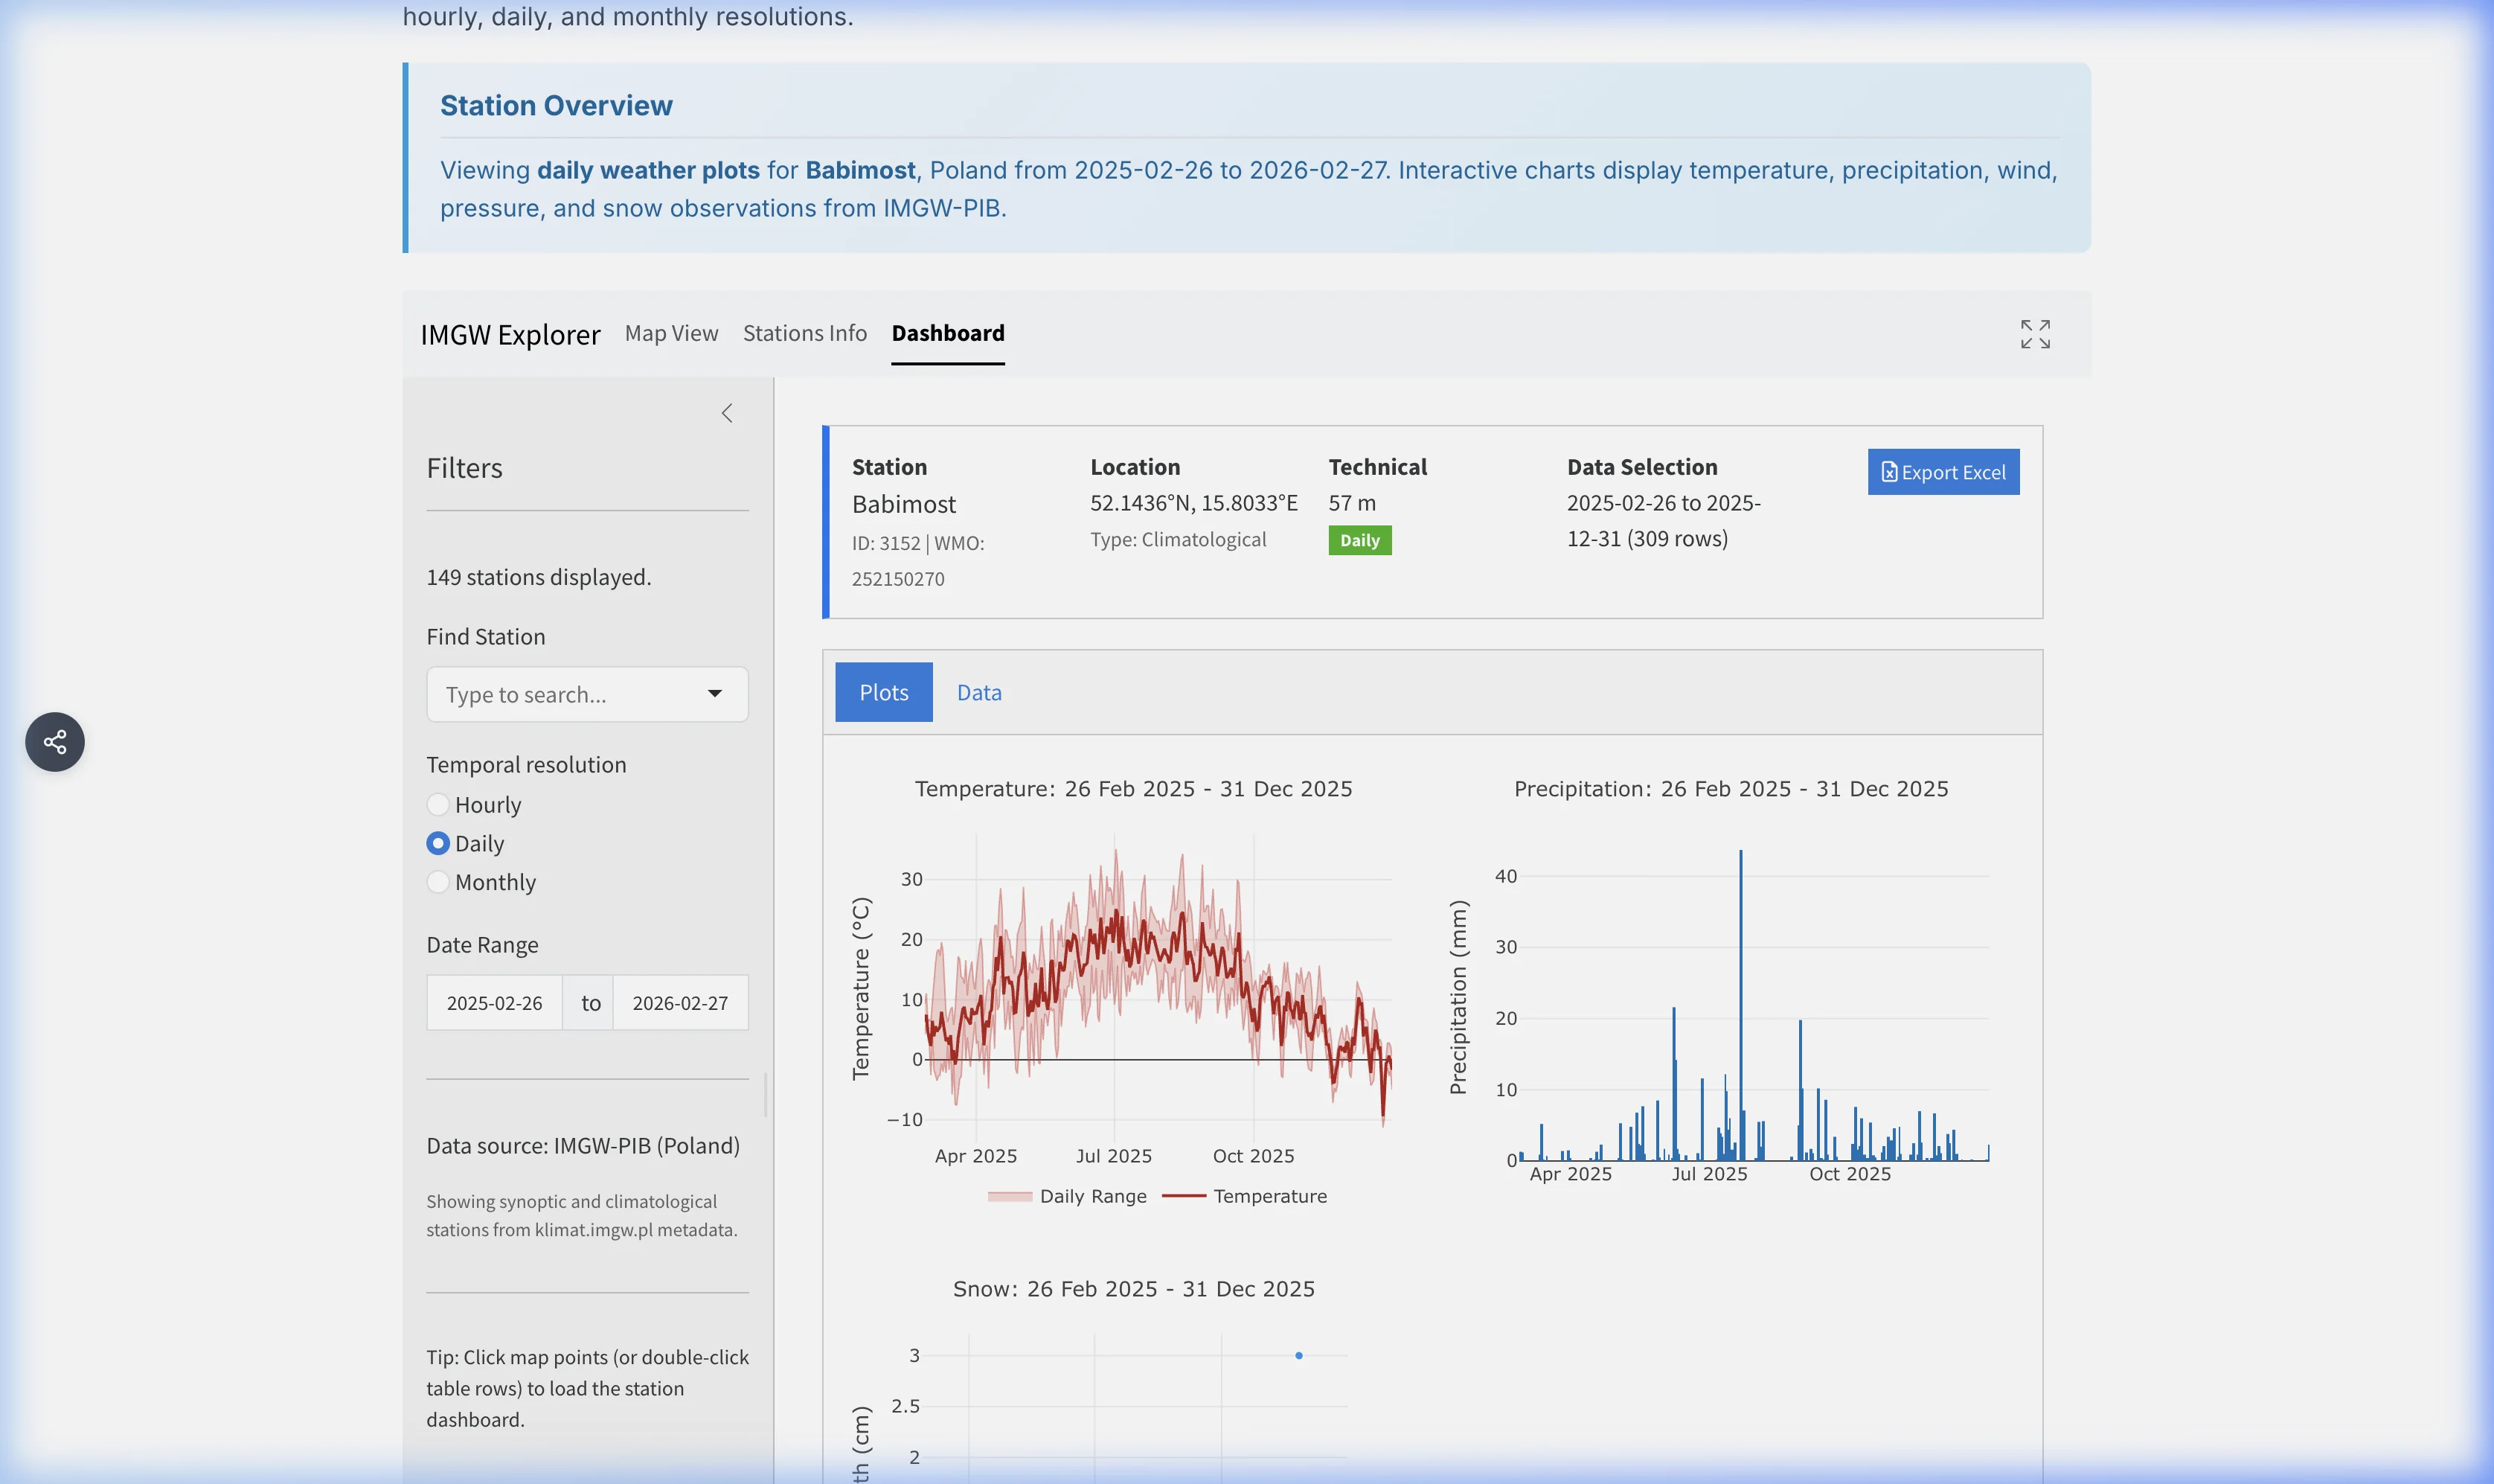The width and height of the screenshot is (2494, 1484).
Task: Open Stations Info
Action: pos(804,333)
